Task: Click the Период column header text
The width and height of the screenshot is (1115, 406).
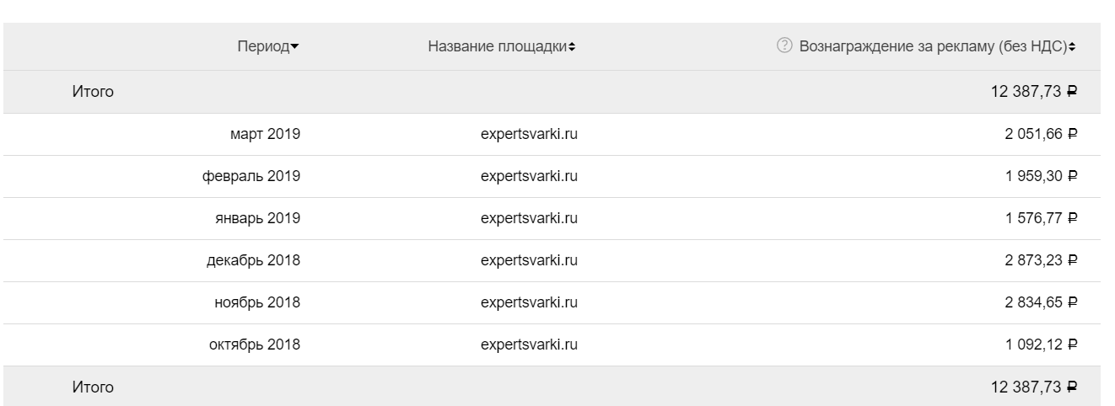Action: (x=262, y=46)
